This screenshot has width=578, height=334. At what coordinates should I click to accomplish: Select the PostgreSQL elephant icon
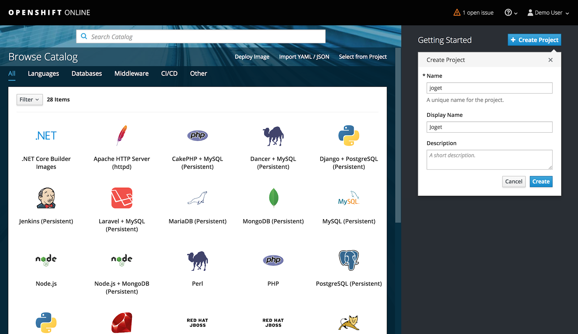pyautogui.click(x=349, y=260)
